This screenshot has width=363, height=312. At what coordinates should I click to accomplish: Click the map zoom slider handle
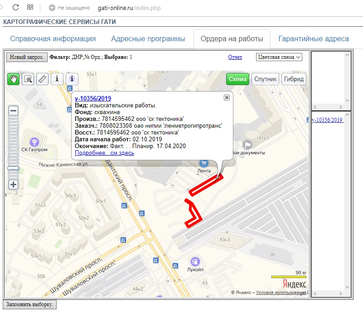[x=14, y=168]
